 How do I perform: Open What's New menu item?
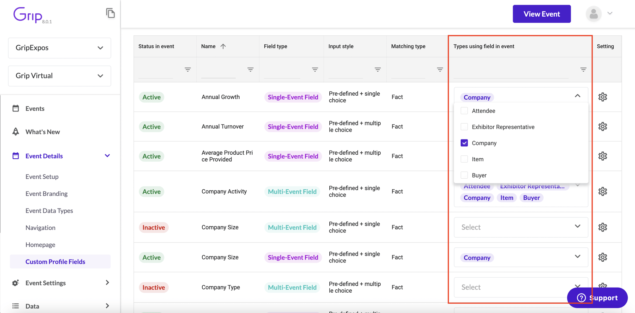[x=42, y=132]
